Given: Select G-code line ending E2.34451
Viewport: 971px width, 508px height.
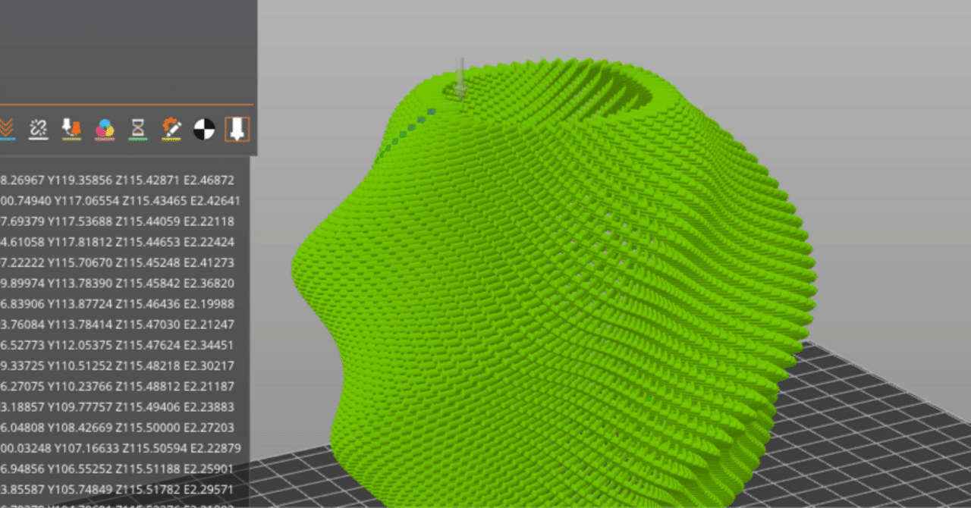Looking at the screenshot, I should (x=118, y=344).
